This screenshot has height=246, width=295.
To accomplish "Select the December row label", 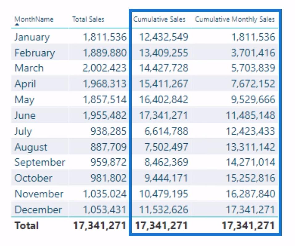I will (x=38, y=210).
